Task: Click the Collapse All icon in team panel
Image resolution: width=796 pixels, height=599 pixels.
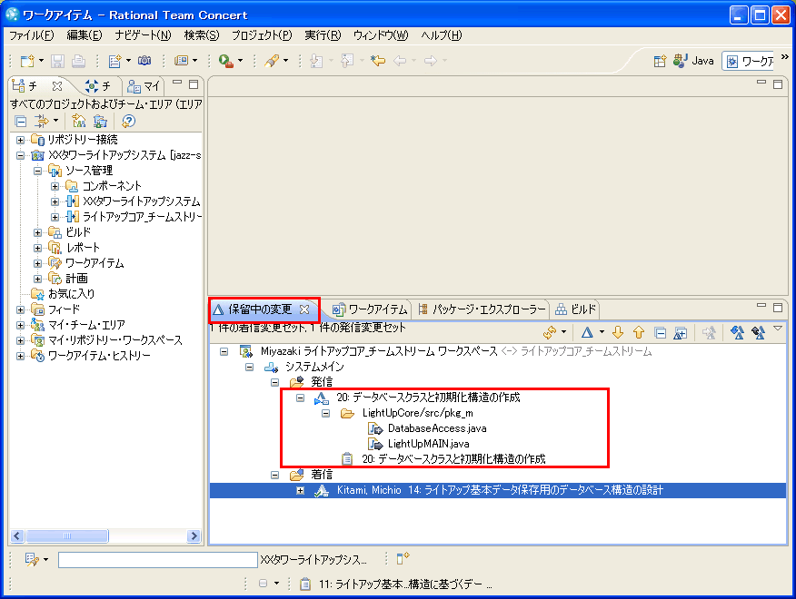Action: tap(21, 122)
